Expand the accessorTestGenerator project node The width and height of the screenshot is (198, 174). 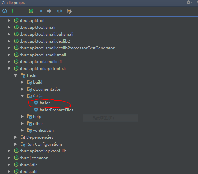click(9, 48)
